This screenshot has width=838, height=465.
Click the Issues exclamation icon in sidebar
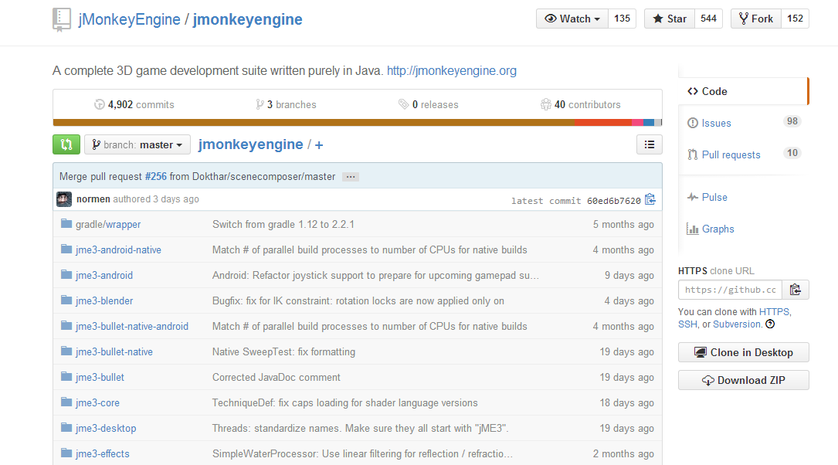(693, 123)
